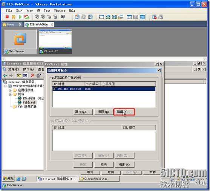Open the Help menu in VMware
The image size is (210, 191).
point(72,11)
